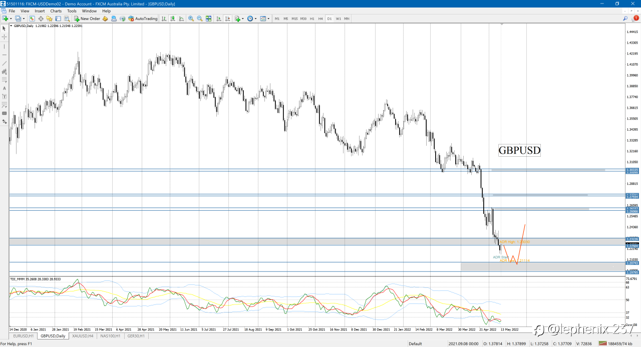This screenshot has width=641, height=347.
Task: Switch to GER30,H1 chart tab
Action: [136, 336]
